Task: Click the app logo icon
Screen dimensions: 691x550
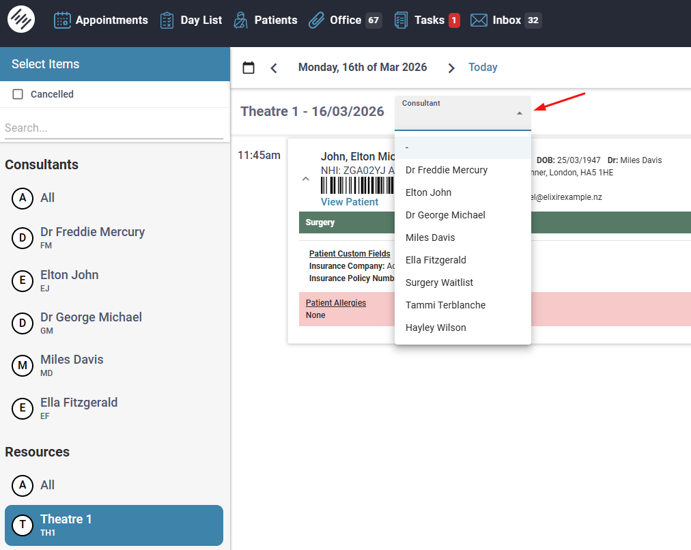Action: point(21,18)
